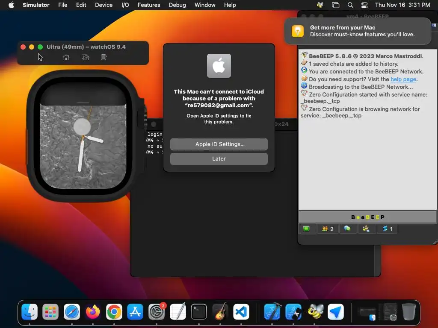Screen dimensions: 438x328
Task: Open the Trash in the Dock
Action: click(408, 311)
